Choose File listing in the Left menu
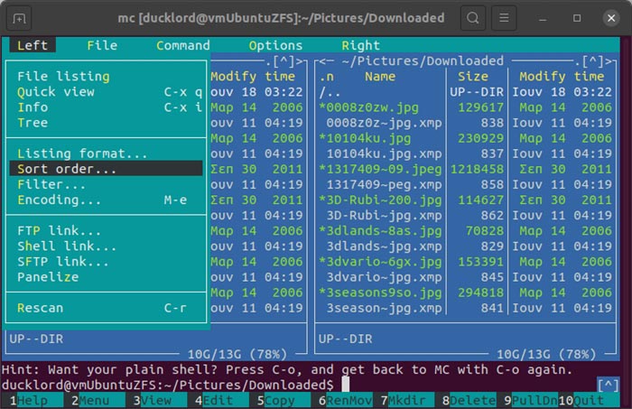 (106, 76)
